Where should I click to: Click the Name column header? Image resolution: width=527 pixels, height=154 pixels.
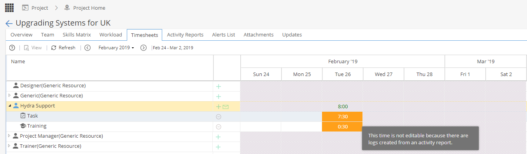pyautogui.click(x=110, y=67)
